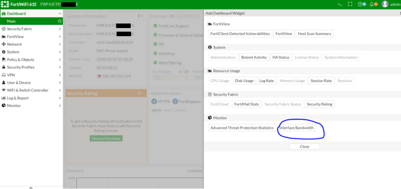Open the admin user avatar menu
401x189 pixels.
click(385, 4)
